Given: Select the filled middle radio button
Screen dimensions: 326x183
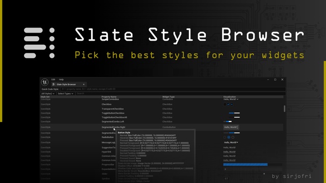Looking at the screenshot, I should [229, 137].
